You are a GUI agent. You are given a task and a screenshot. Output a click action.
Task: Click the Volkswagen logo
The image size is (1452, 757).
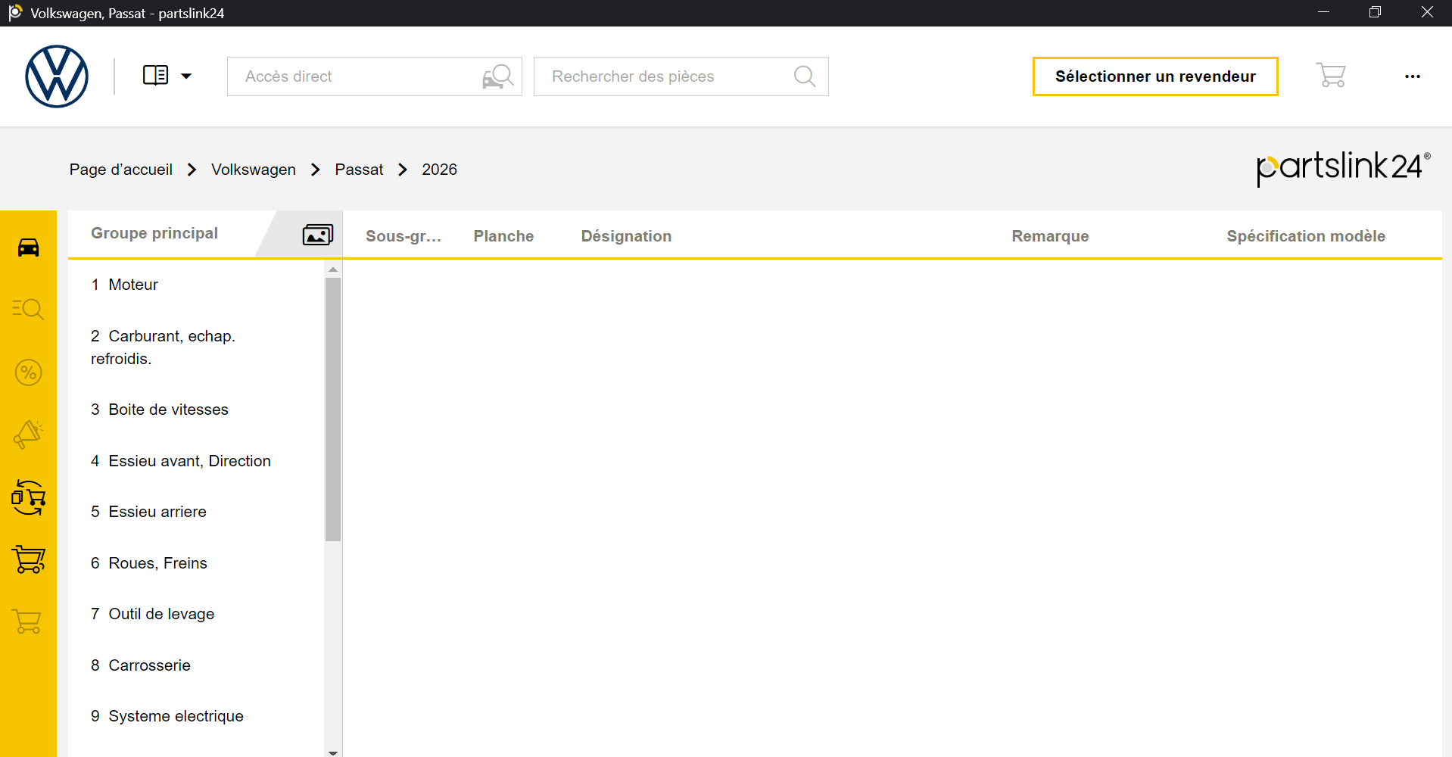57,76
